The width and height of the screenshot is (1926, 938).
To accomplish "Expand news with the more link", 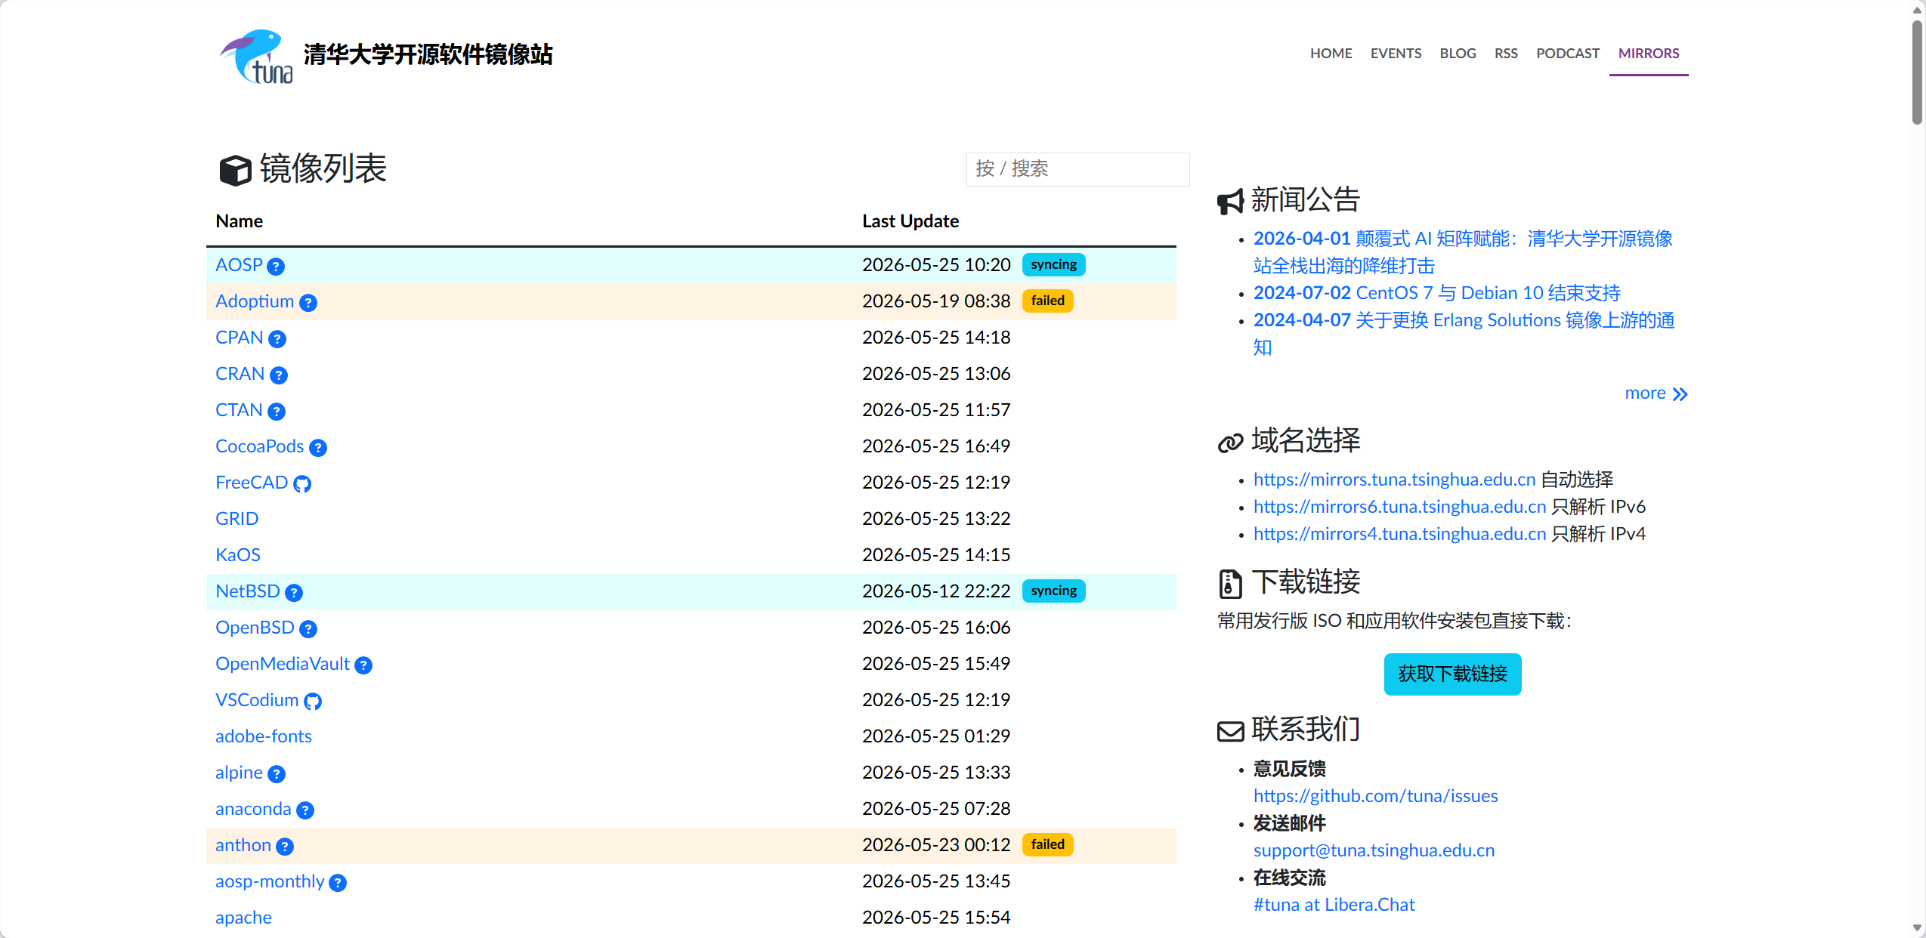I will tap(1655, 393).
